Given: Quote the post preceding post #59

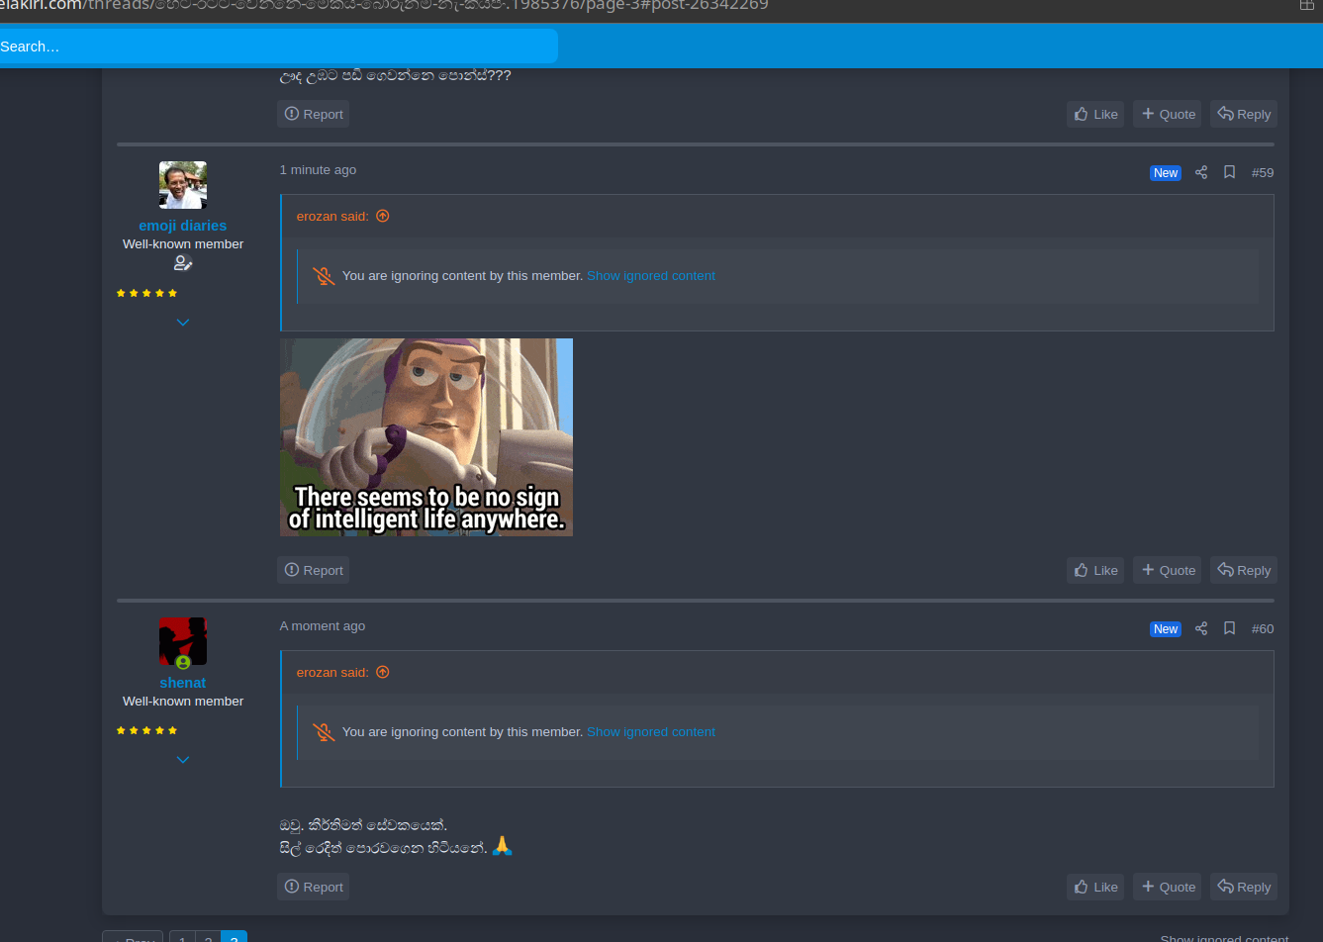Looking at the screenshot, I should (x=1168, y=114).
